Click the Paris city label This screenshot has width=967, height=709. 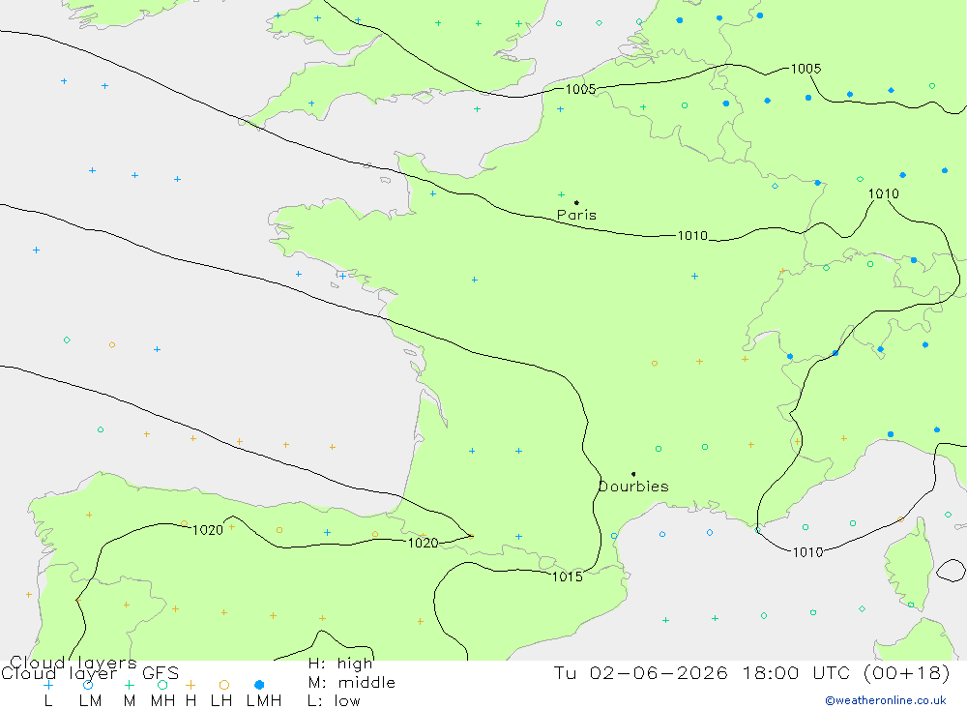coord(576,215)
